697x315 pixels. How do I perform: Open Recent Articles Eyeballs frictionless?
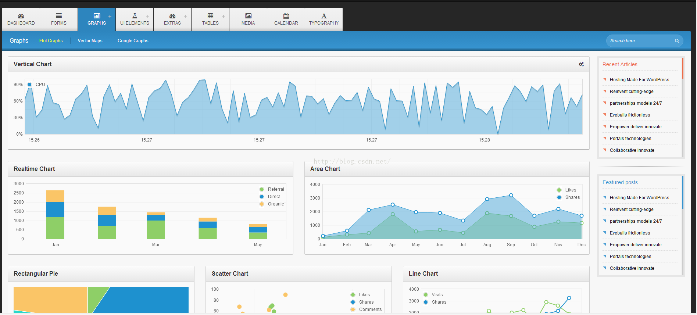[630, 115]
